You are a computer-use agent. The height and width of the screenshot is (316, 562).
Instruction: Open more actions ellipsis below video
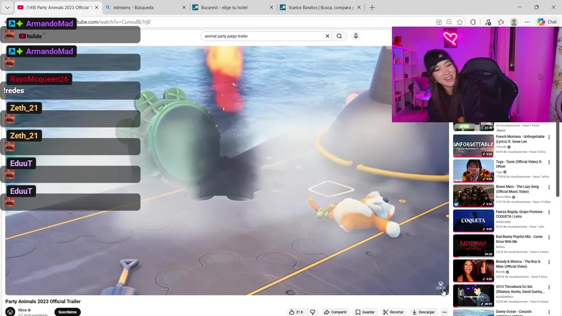point(444,312)
